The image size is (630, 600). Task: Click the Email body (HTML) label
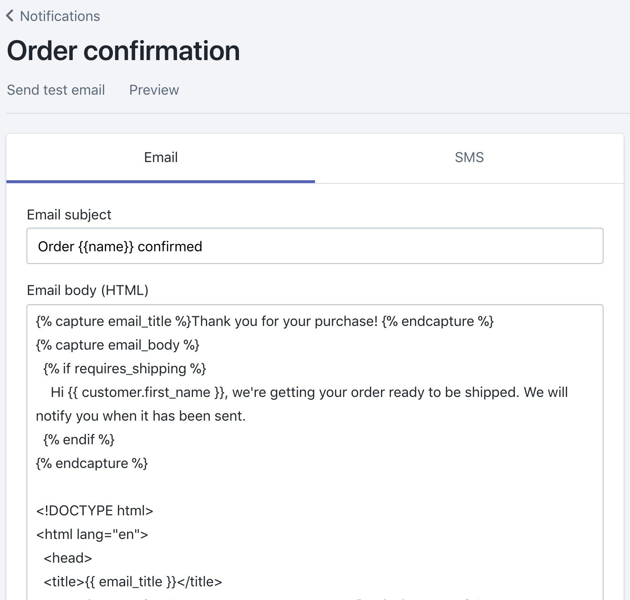pos(87,290)
